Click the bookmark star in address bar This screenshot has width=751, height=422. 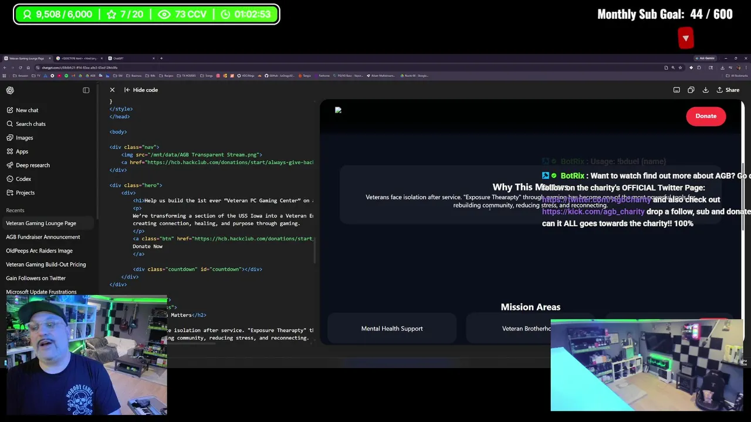(x=680, y=67)
